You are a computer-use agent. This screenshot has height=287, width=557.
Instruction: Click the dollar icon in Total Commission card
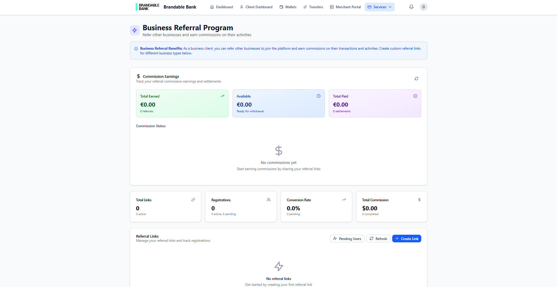[419, 200]
